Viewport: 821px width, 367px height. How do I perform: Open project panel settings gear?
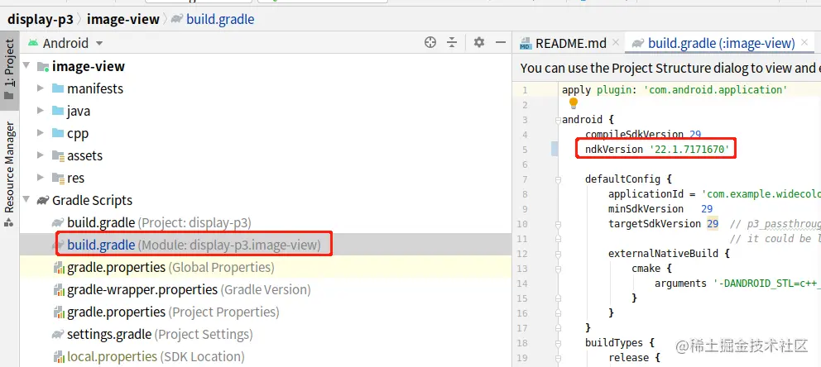click(479, 42)
